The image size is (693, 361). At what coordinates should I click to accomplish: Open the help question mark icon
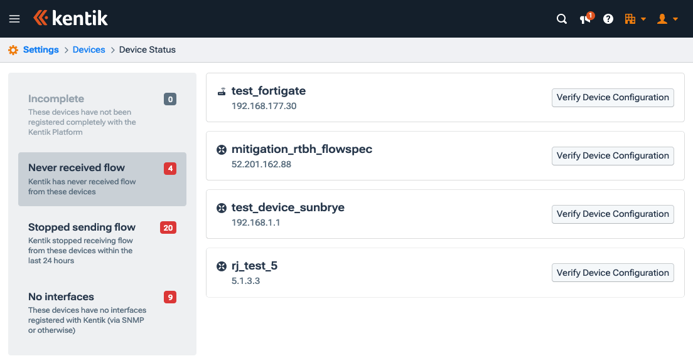pos(608,19)
